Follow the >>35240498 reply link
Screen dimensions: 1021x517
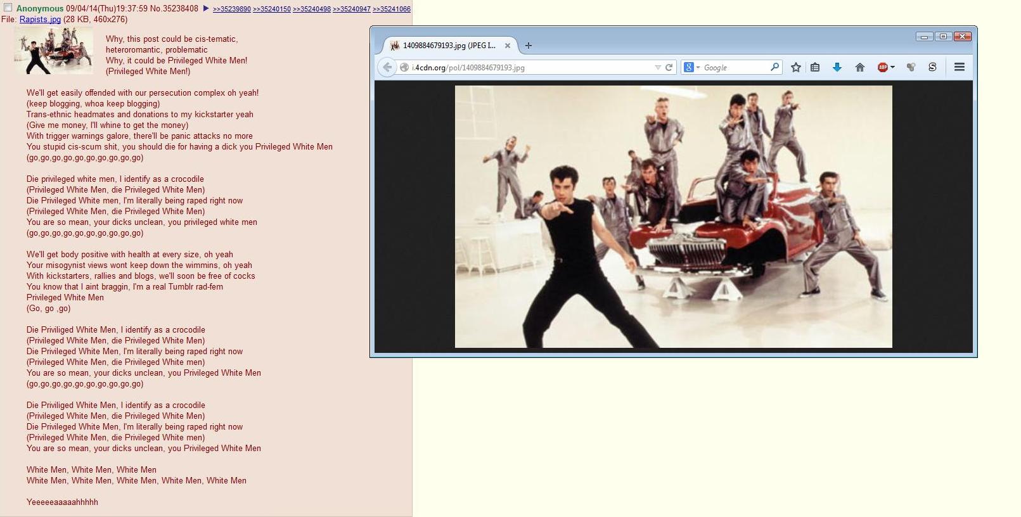(312, 10)
